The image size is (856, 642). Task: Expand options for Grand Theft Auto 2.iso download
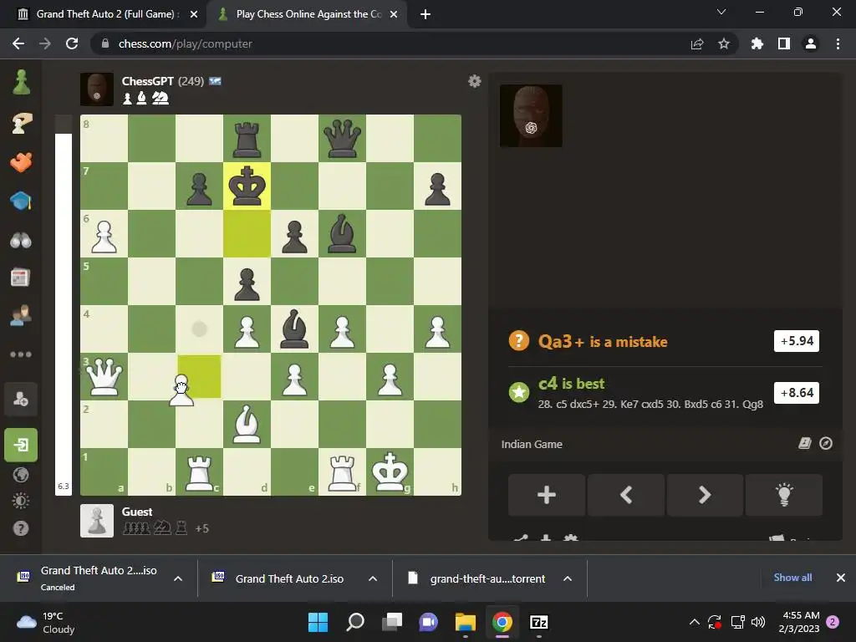coord(373,578)
